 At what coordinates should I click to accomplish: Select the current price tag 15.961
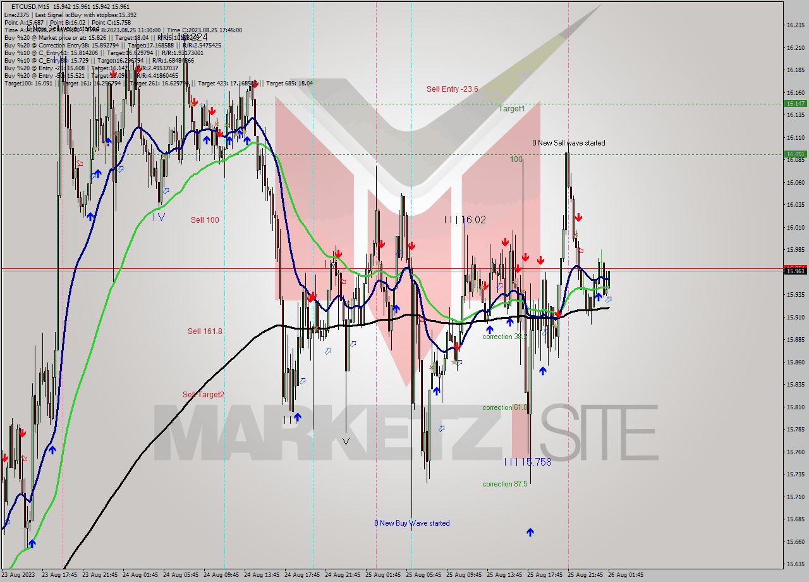point(795,271)
